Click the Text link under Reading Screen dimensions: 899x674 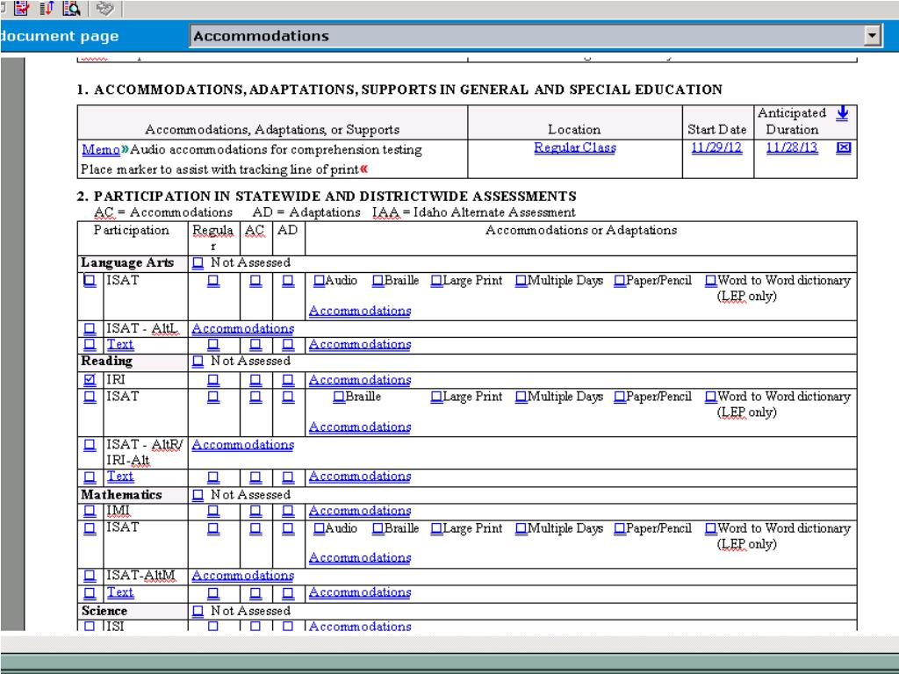coord(119,477)
